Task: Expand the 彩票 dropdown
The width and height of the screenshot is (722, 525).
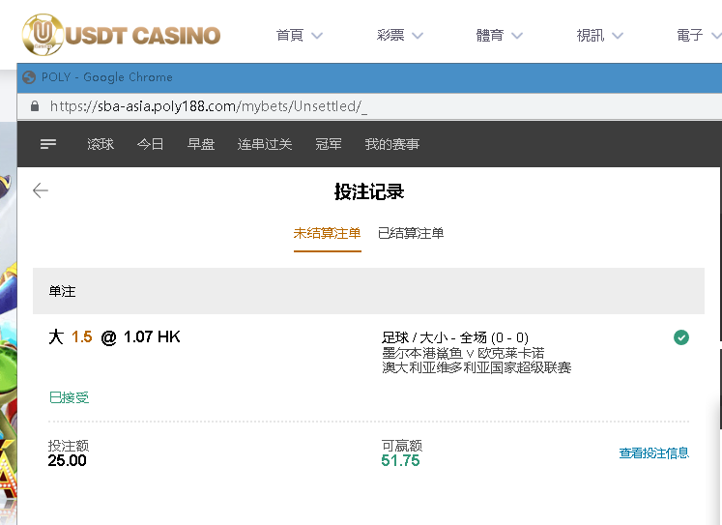Action: point(400,35)
